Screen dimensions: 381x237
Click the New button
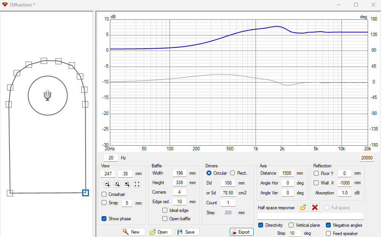click(133, 232)
